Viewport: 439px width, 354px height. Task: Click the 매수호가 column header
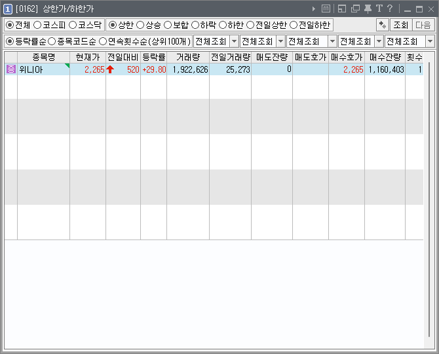coord(347,58)
